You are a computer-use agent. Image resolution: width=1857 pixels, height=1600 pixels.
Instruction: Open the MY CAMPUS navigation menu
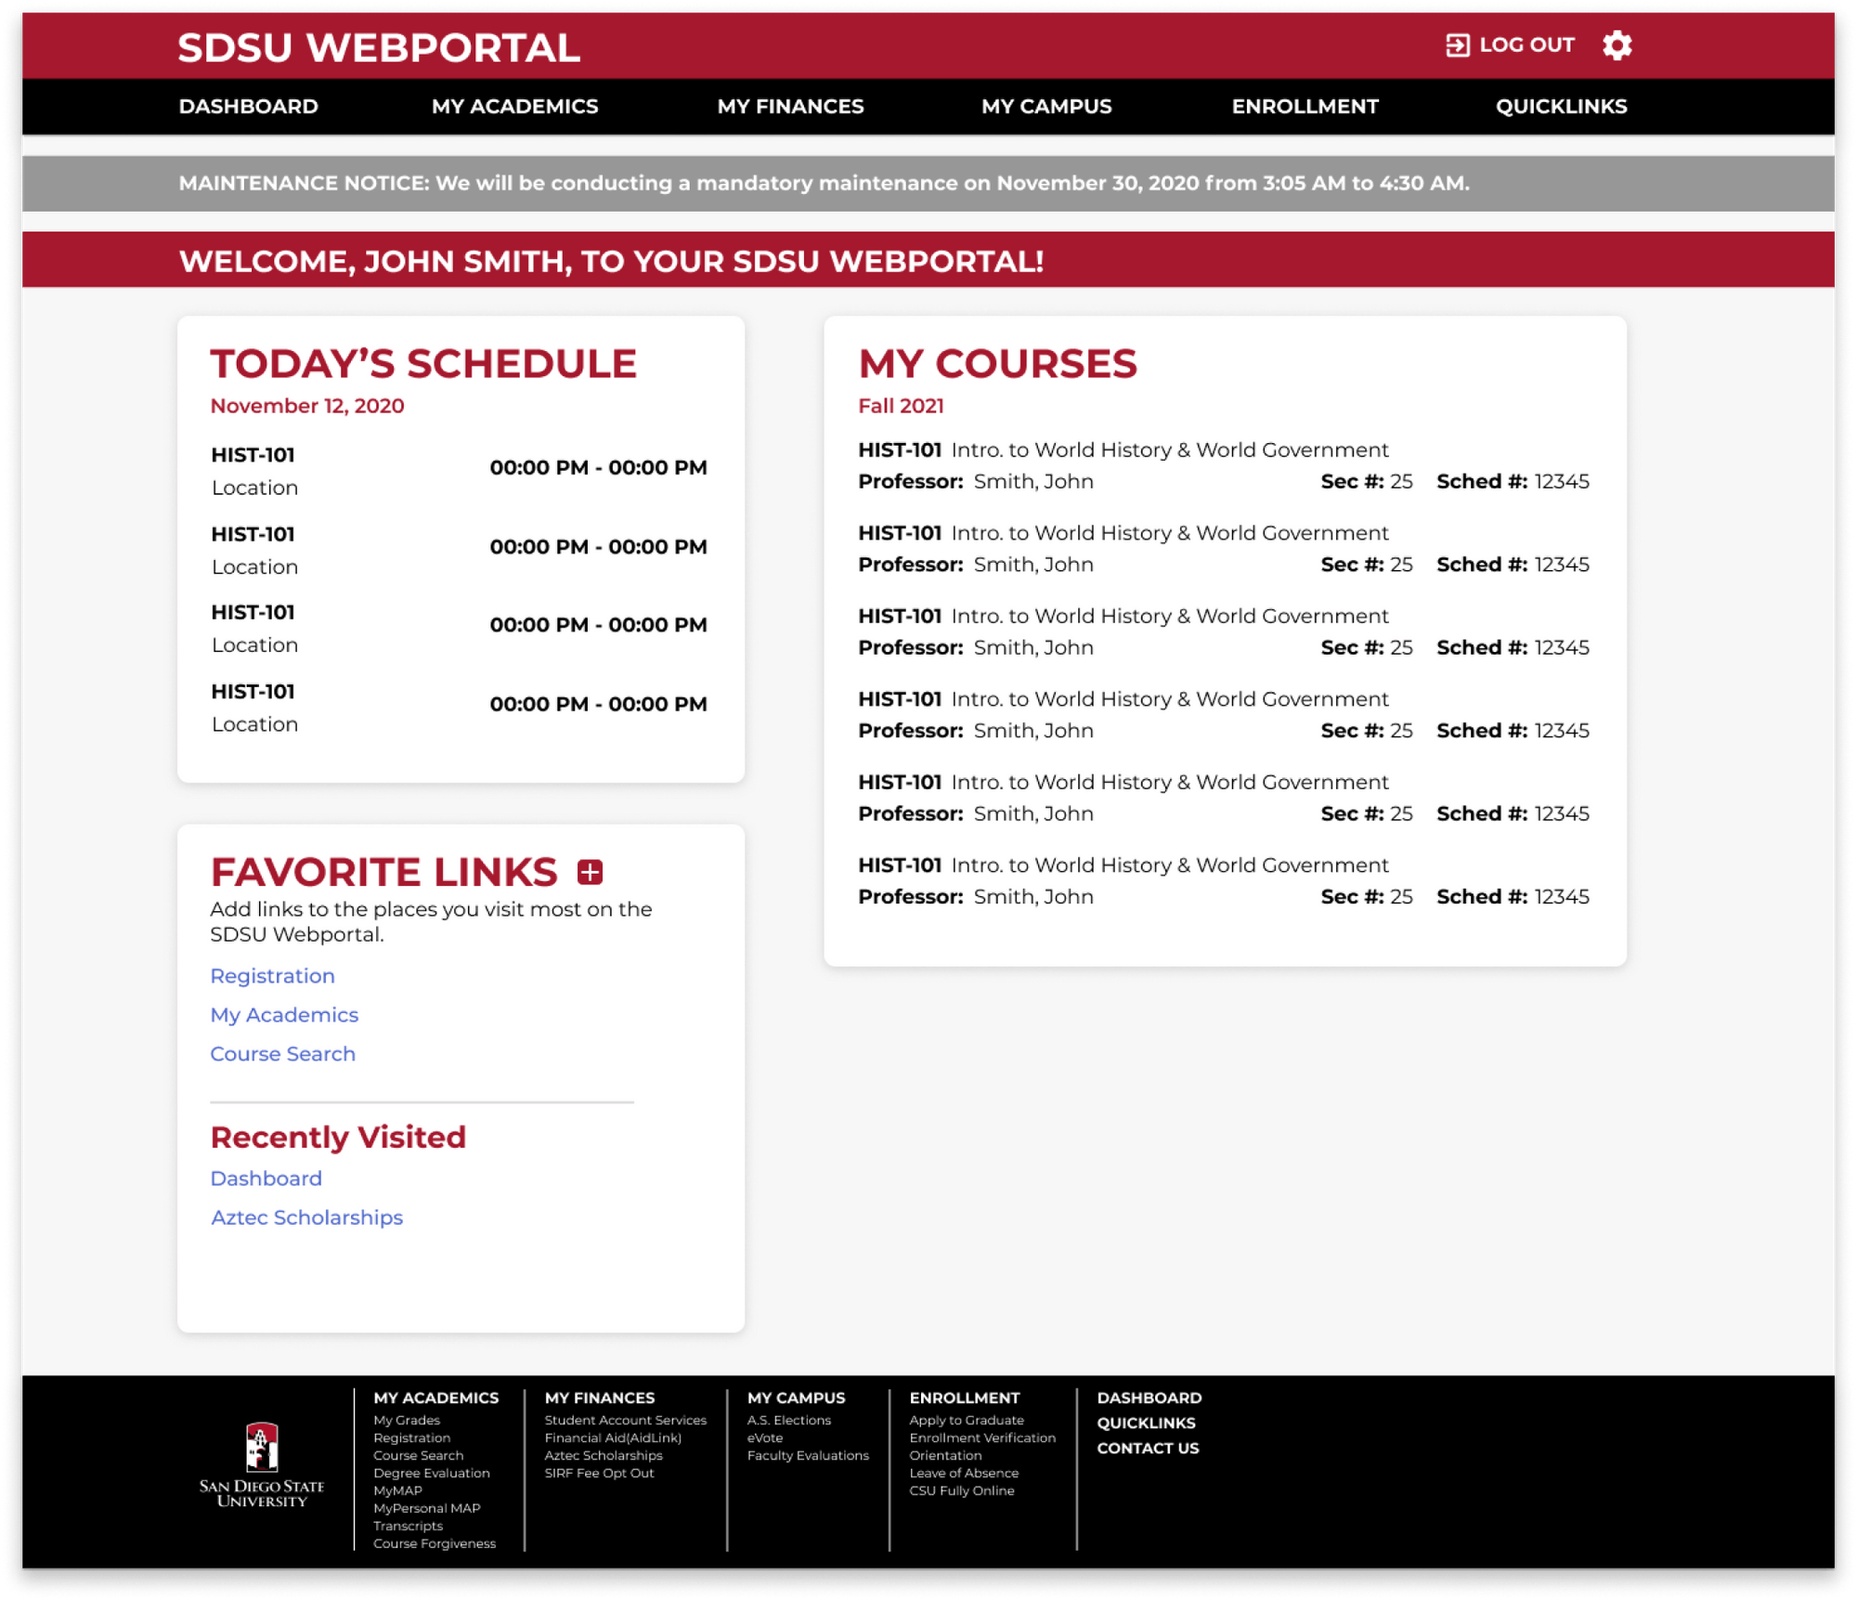pyautogui.click(x=1047, y=106)
